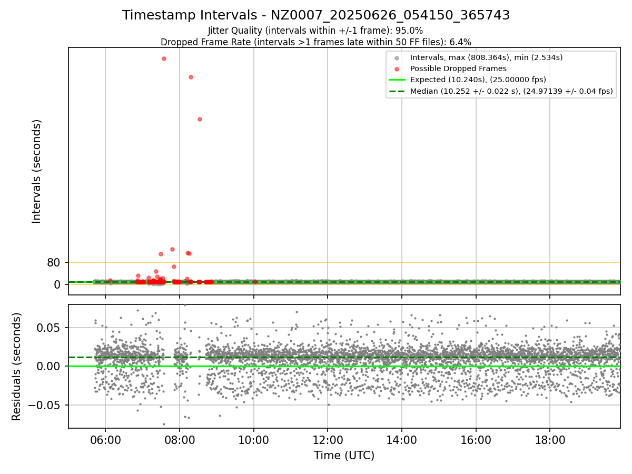
Task: Click legend text "Possible Dropped Frames"
Action: (458, 68)
